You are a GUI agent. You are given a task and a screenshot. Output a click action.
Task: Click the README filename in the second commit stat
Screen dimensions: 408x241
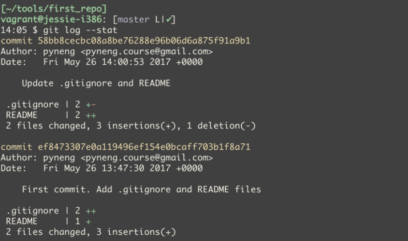tap(22, 222)
